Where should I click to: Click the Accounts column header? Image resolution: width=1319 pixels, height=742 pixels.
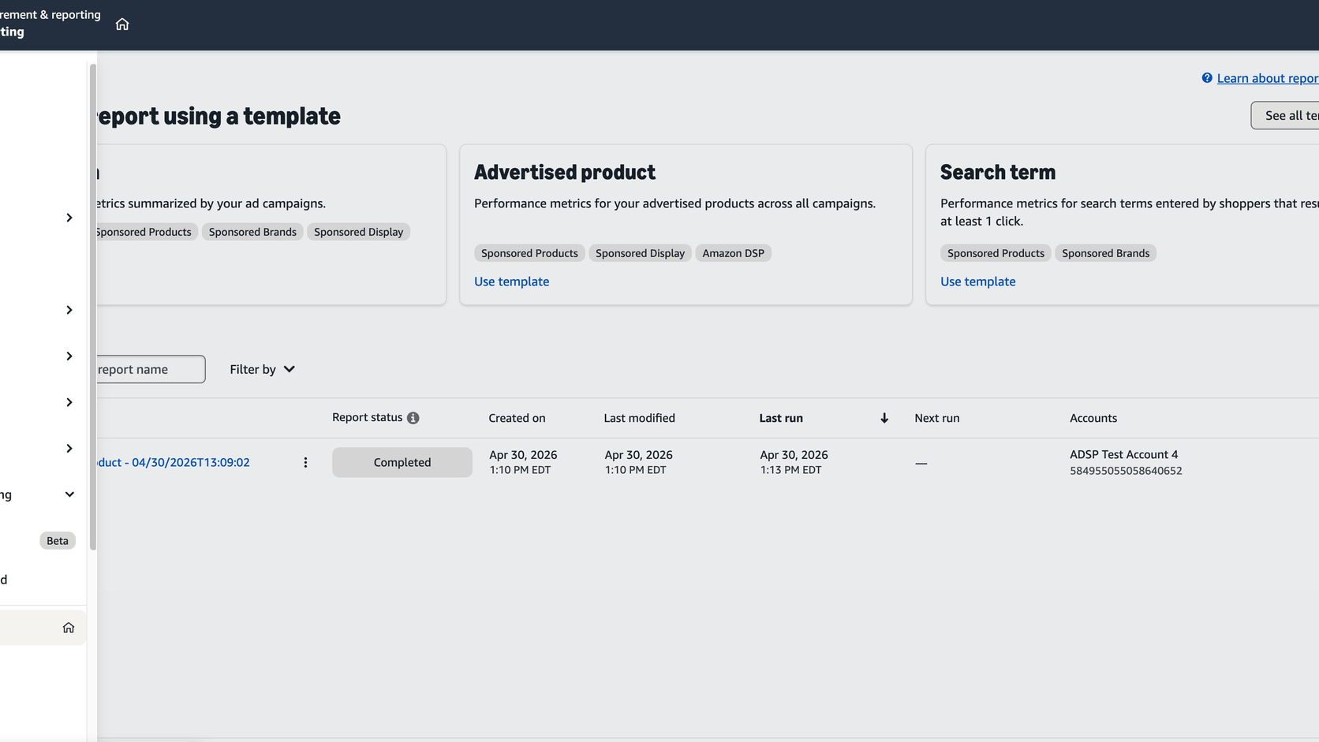[1093, 418]
